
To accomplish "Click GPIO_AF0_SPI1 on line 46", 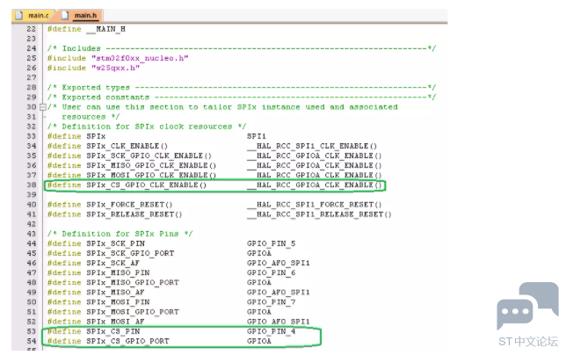I will [279, 263].
